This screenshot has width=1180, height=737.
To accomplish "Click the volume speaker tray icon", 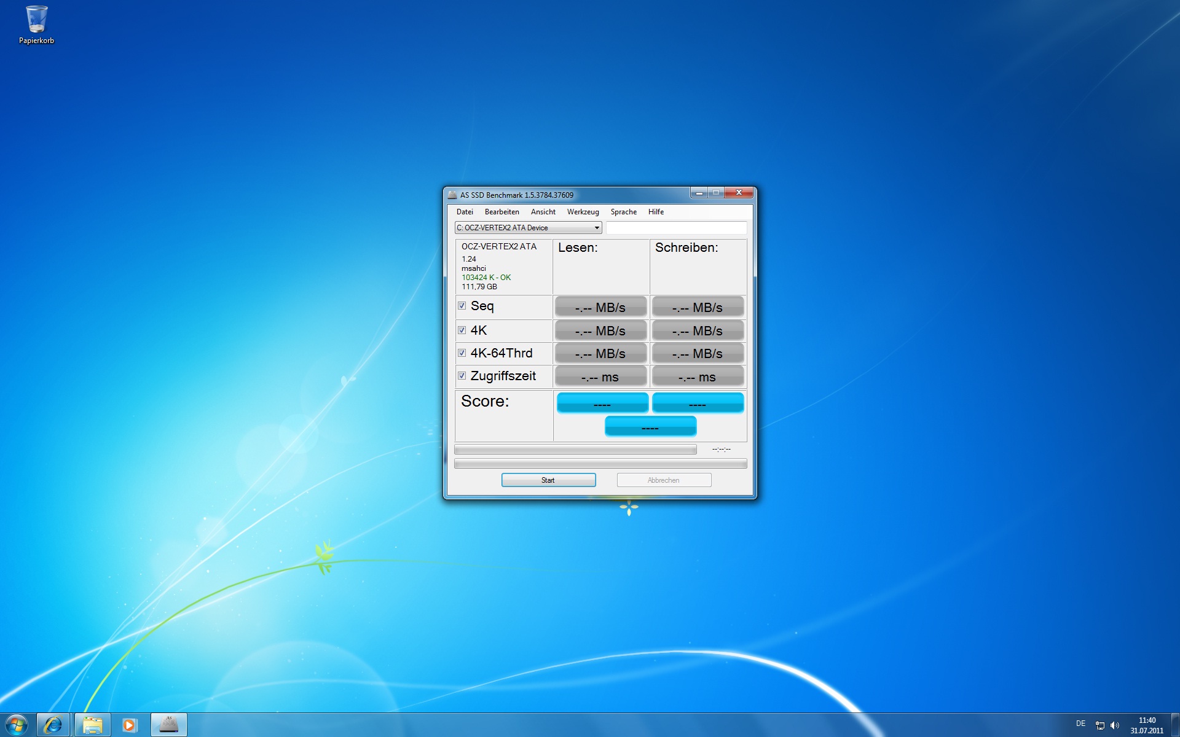I will 1115,725.
